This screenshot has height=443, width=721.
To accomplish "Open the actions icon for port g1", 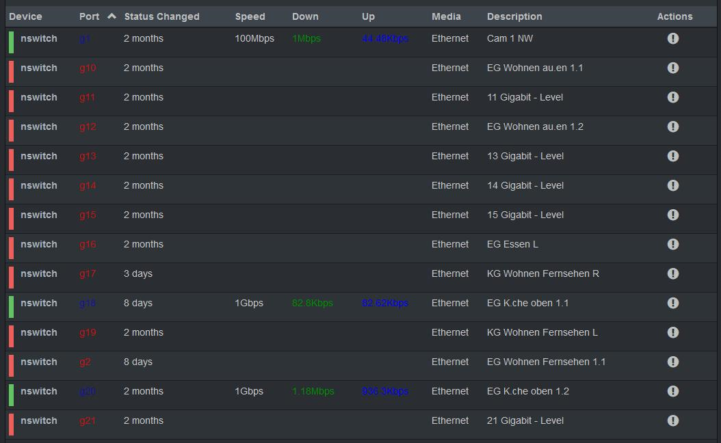I will [673, 39].
